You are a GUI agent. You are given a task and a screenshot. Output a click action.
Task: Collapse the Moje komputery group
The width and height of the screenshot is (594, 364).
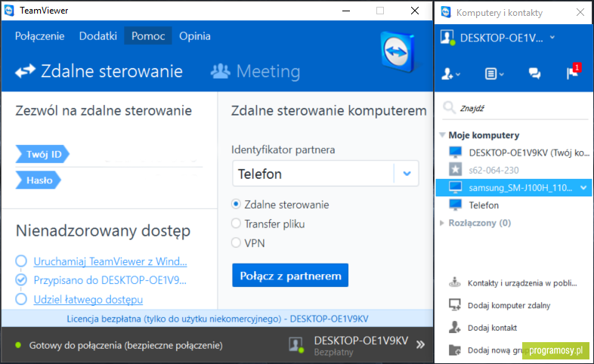tap(441, 135)
